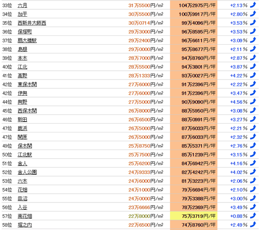
Task: Select the 島根 link
Action: pos(22,49)
